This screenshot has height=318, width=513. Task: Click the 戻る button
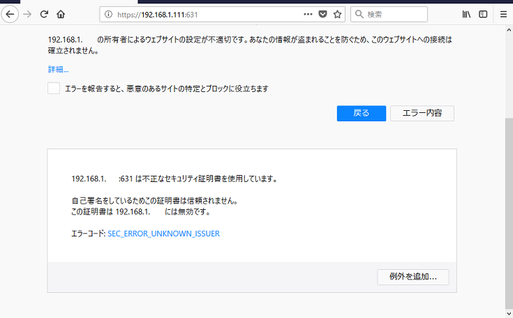point(362,114)
